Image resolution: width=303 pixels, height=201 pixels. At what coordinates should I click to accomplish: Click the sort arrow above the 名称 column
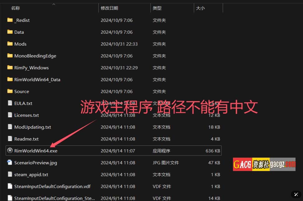point(54,4)
